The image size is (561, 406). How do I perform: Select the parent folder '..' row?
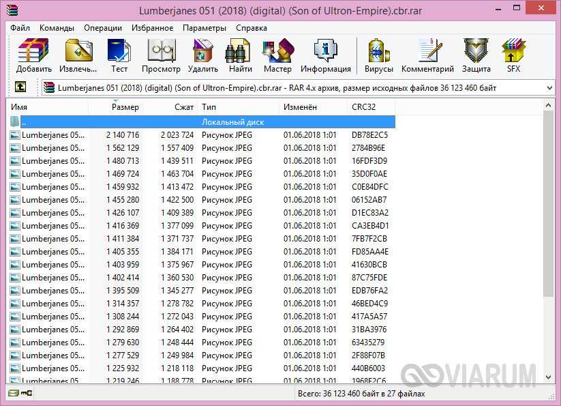tap(25, 122)
